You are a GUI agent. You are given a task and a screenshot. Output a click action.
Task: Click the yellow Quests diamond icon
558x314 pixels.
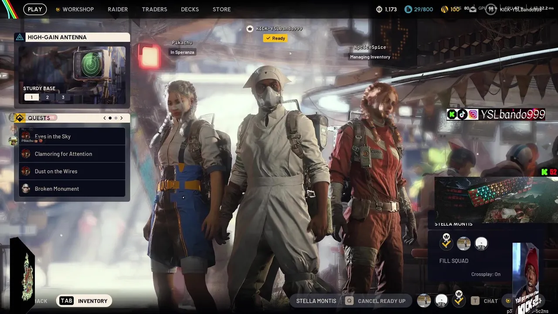[20, 118]
